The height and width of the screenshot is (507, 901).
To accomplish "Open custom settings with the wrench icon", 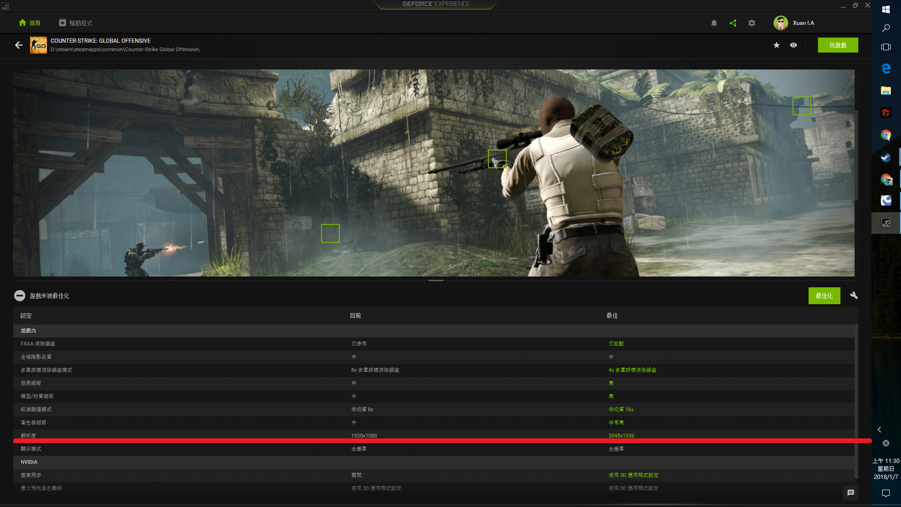I will coord(854,295).
